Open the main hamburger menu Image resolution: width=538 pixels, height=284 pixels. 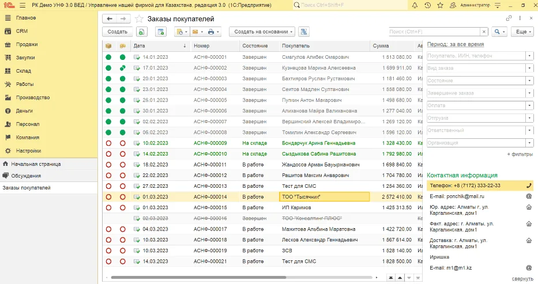[x=22, y=5]
